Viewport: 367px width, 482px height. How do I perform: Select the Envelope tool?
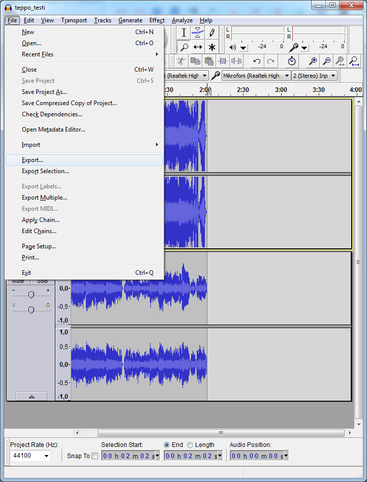tap(198, 33)
